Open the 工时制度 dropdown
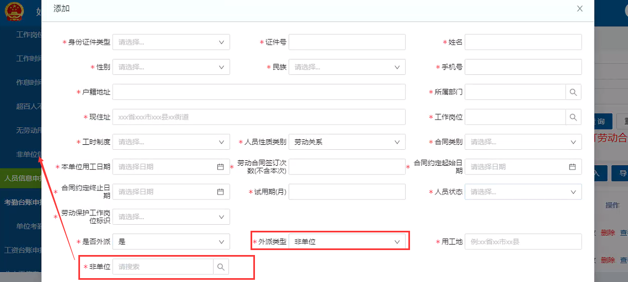Image resolution: width=628 pixels, height=282 pixels. (172, 142)
